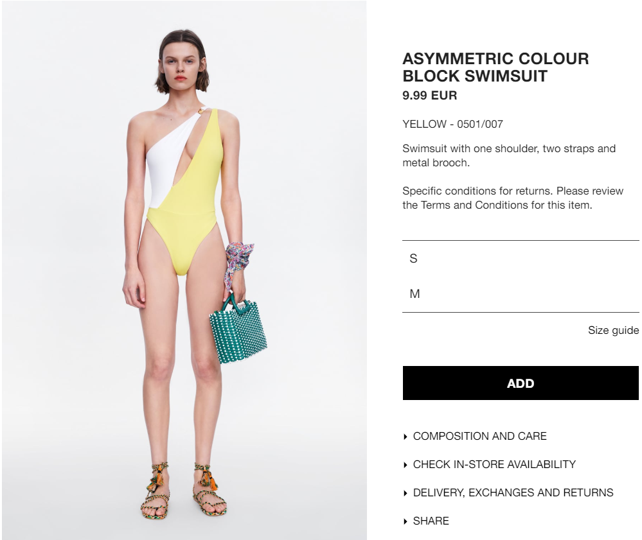
Task: Click the swimsuit product photo to enlarge
Action: pos(184,270)
